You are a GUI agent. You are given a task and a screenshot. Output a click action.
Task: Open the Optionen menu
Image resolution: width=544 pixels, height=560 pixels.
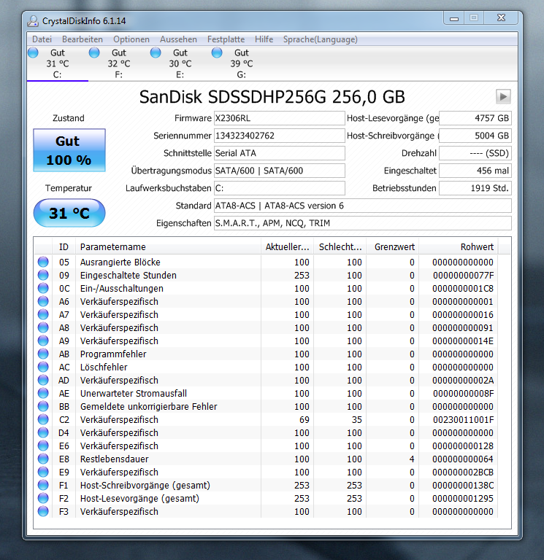click(131, 39)
